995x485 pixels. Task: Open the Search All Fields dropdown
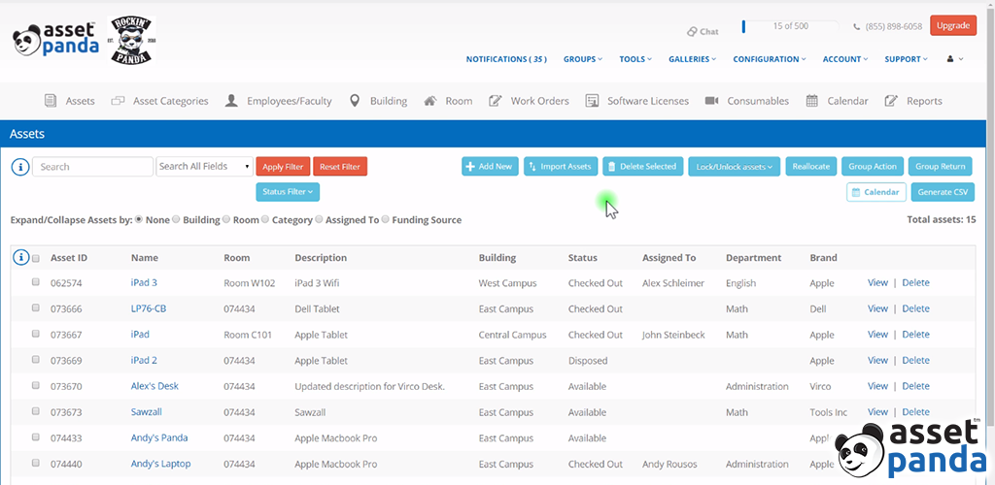204,167
